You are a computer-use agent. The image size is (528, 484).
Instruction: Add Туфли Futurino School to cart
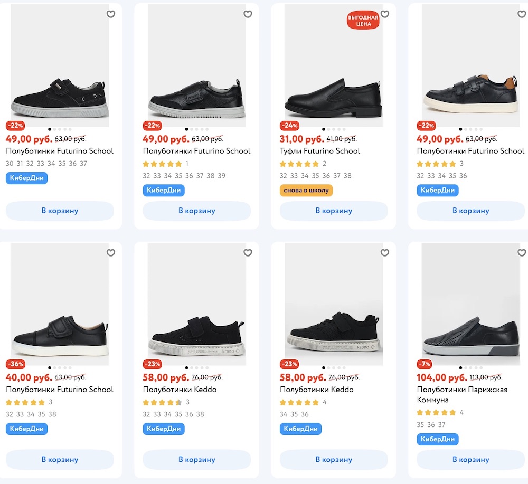[333, 211]
